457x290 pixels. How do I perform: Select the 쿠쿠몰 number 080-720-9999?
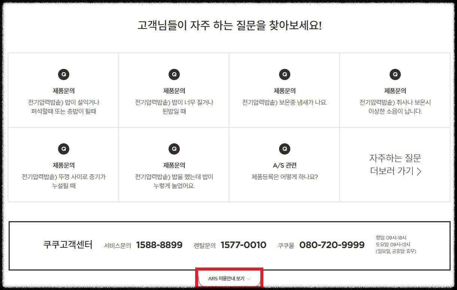click(333, 245)
